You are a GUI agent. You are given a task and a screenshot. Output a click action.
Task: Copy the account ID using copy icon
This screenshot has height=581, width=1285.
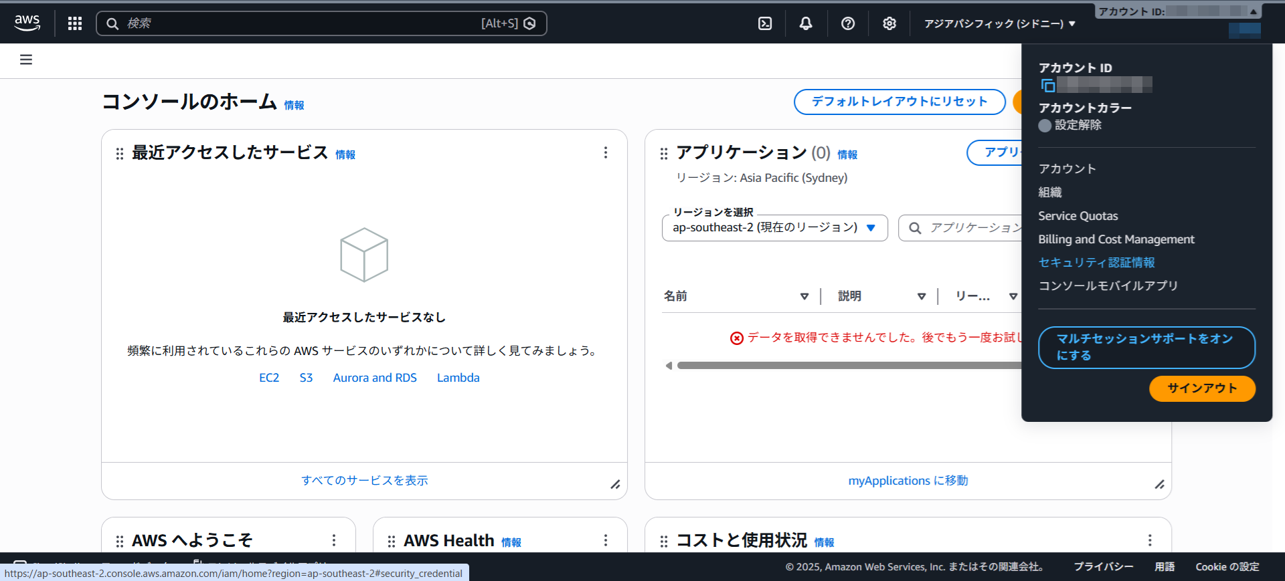pos(1048,85)
